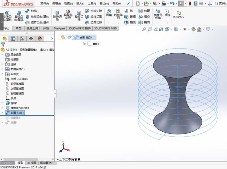Click the 旋转凸台/基体 revolve tool
The image size is (227, 169).
(x=19, y=16)
